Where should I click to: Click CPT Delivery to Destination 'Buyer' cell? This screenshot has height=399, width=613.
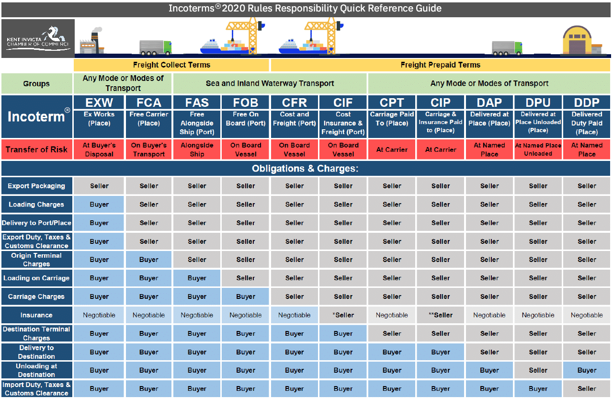pos(392,352)
